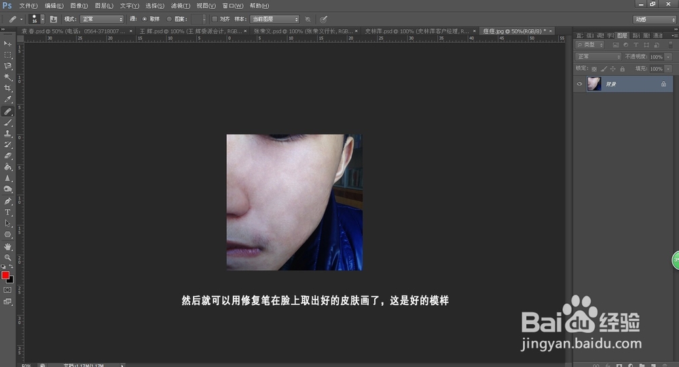Click Lock all icon beside 锁定

[622, 69]
